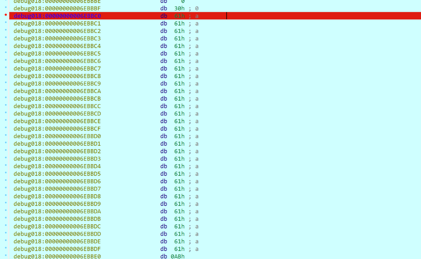Toggle breakpoint dot beside address 6EBBC1
421x259 pixels.
click(5, 23)
